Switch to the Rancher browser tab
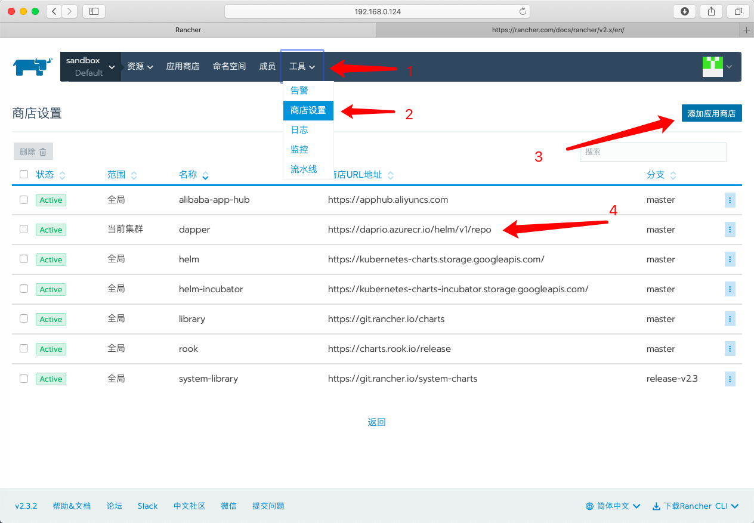The width and height of the screenshot is (754, 523). pyautogui.click(x=188, y=29)
